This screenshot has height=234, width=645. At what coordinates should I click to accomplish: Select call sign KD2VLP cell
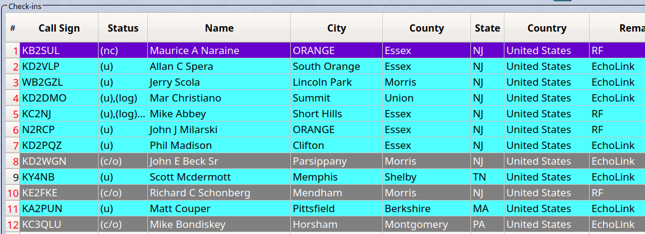pyautogui.click(x=59, y=66)
